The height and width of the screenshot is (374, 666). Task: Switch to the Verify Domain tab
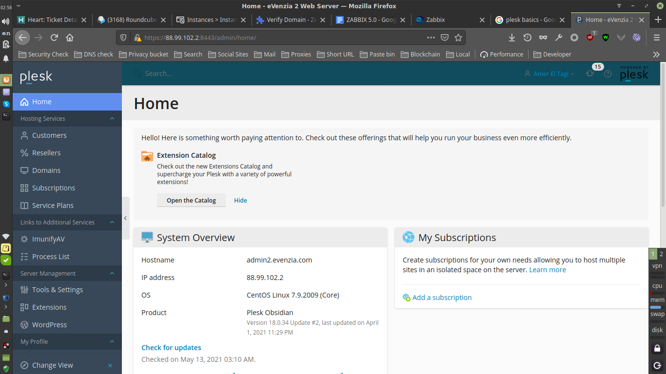click(x=292, y=20)
